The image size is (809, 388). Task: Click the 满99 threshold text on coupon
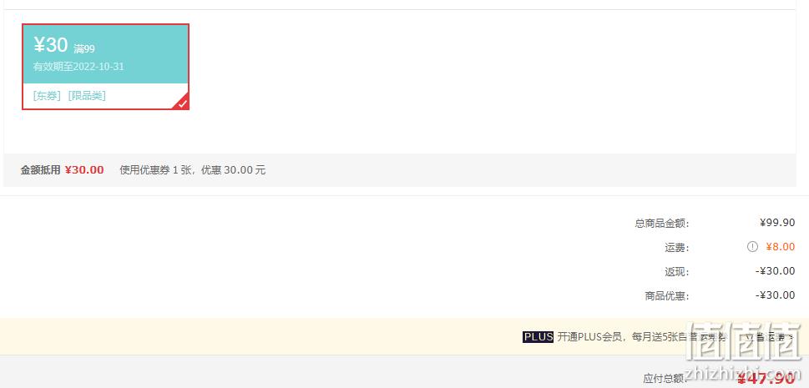[84, 49]
